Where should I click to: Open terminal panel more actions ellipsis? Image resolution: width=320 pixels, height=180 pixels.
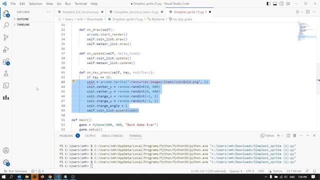pos(301,135)
